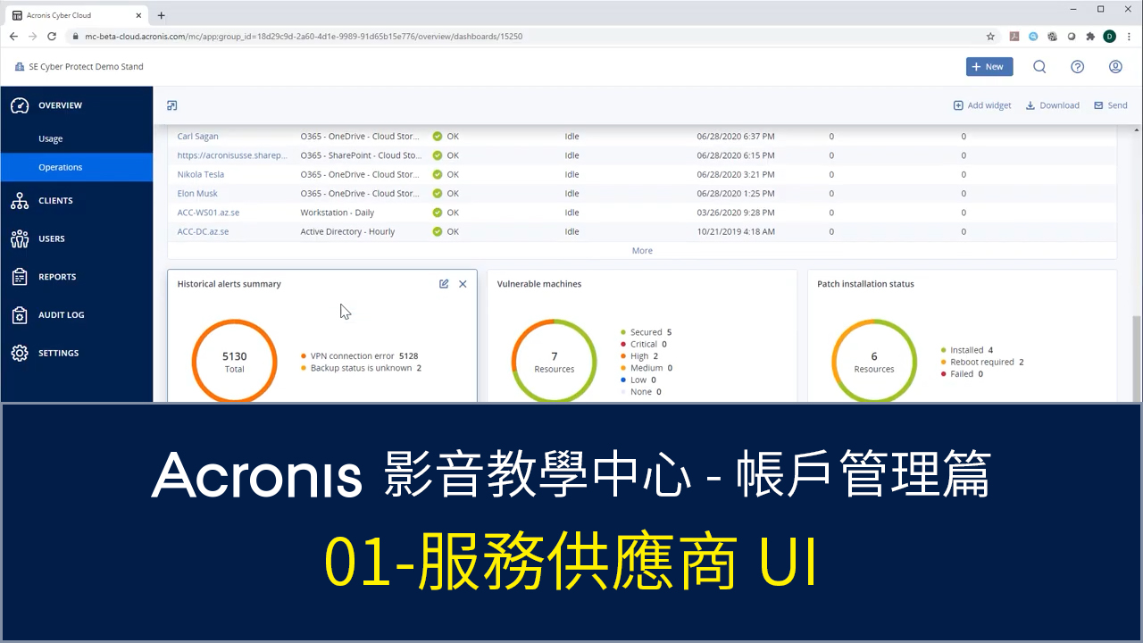1143x643 pixels.
Task: Click the SE Cyber Protect Demo Stand title
Action: [86, 67]
